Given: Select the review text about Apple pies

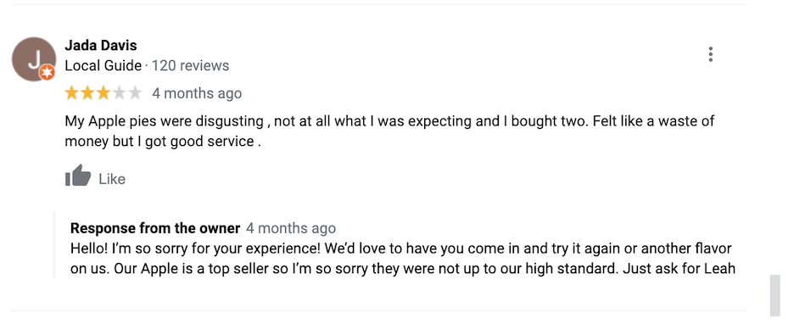Looking at the screenshot, I should click(389, 131).
